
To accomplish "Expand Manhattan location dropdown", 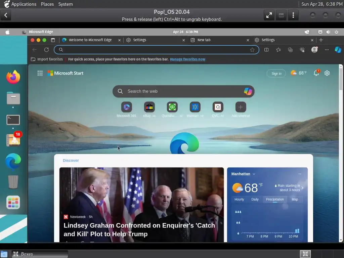I will 254,174.
